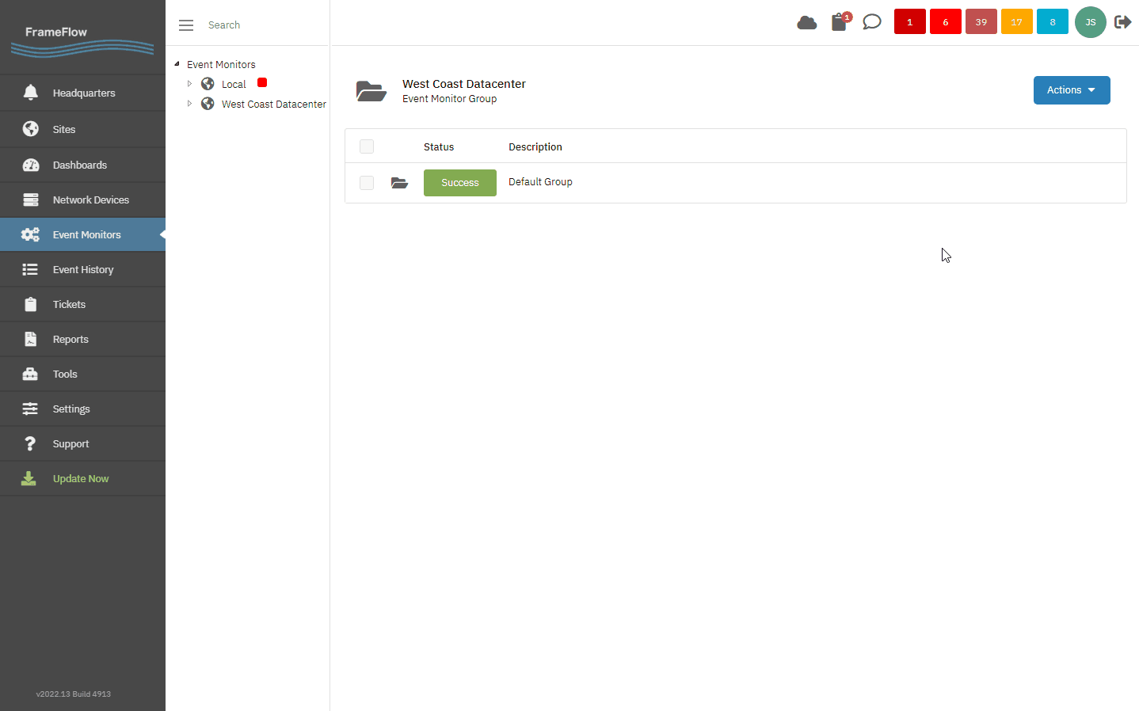Viewport: 1139px width, 711px height.
Task: Open Event History from sidebar
Action: [83, 270]
